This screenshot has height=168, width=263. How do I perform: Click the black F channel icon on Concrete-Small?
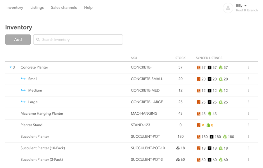(x=210, y=79)
